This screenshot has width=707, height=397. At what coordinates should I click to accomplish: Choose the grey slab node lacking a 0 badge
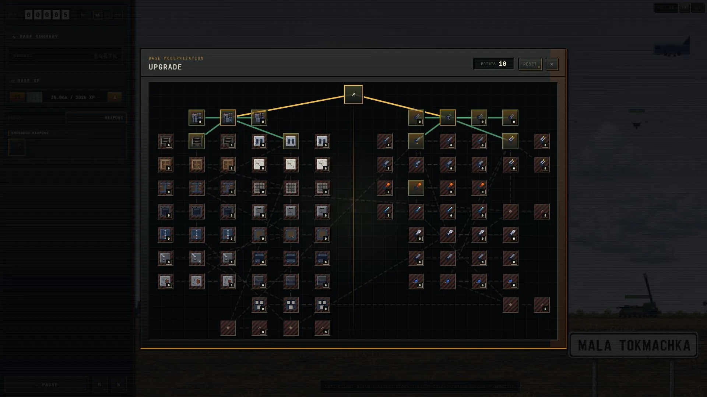tap(291, 211)
